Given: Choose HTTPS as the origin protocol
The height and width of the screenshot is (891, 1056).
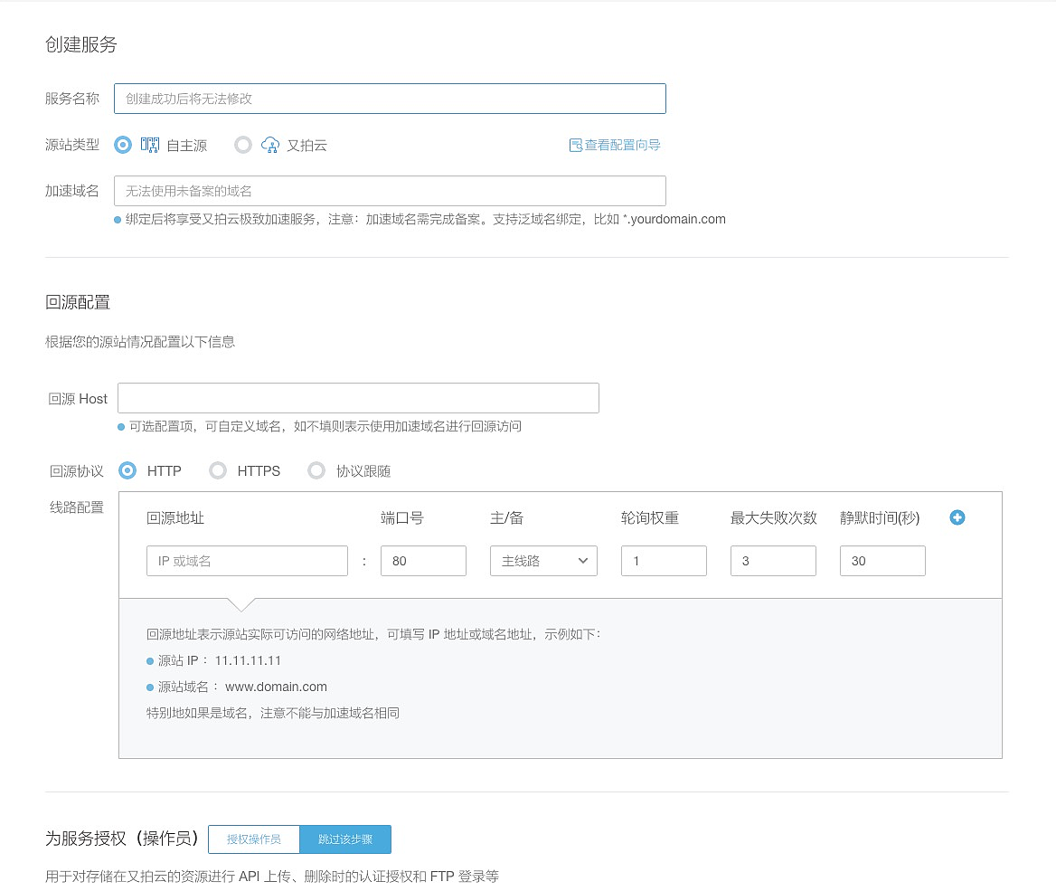Looking at the screenshot, I should (218, 470).
